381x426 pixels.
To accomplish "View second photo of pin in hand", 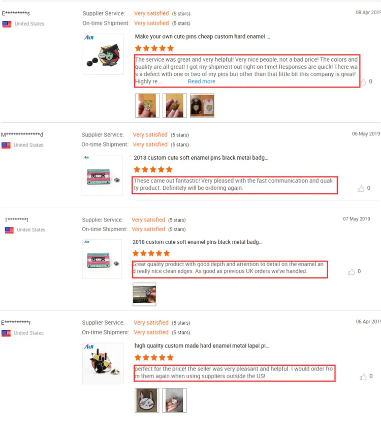I will [175, 105].
